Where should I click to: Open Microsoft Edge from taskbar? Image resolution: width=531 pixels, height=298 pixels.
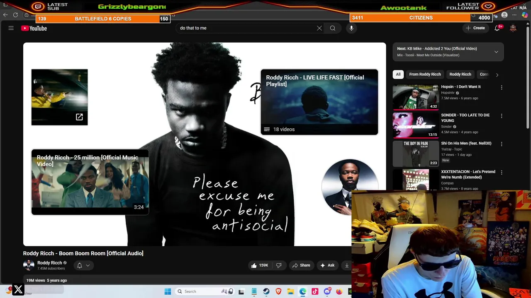tap(303, 291)
